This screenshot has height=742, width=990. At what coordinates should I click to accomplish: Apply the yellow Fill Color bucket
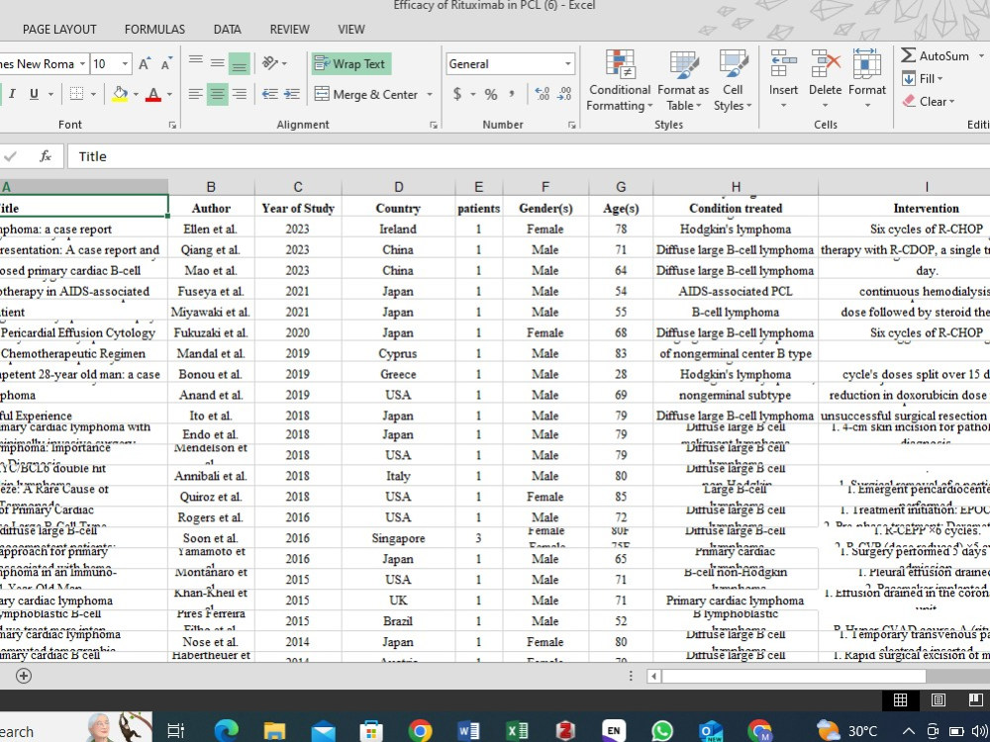point(120,94)
